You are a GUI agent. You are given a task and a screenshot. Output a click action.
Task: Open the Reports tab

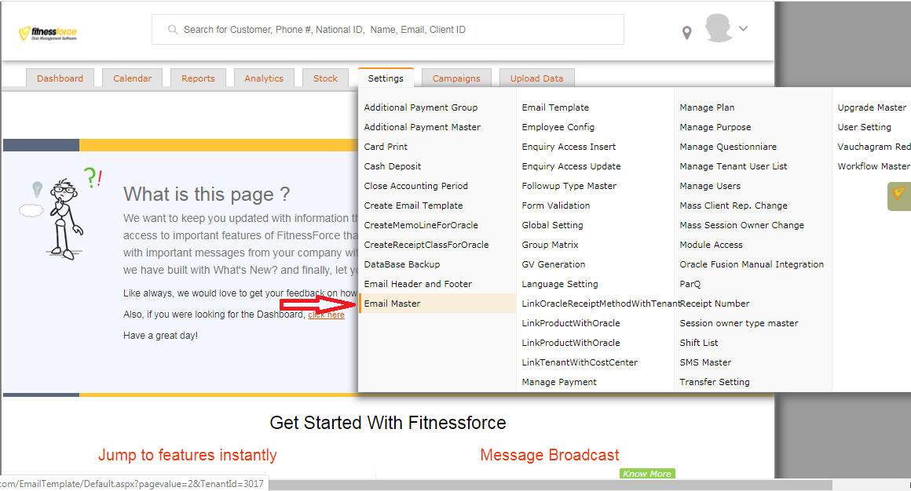[198, 78]
